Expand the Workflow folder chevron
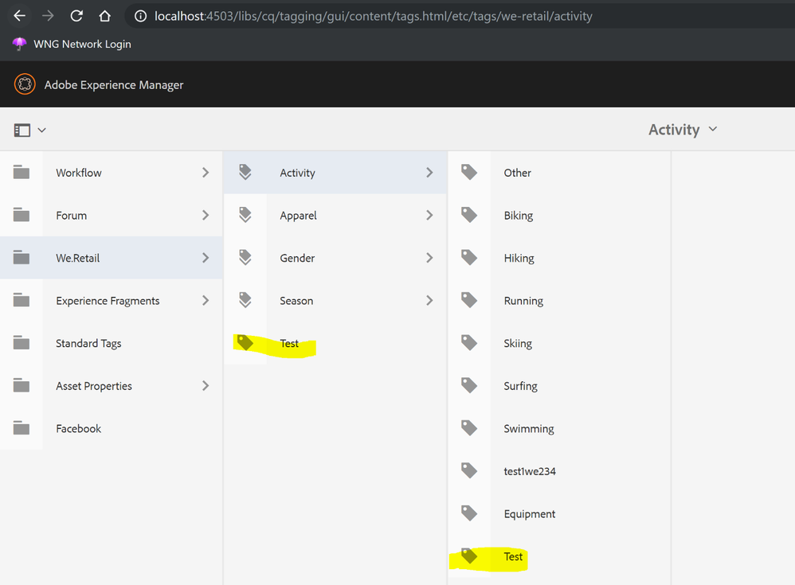This screenshot has width=795, height=585. click(206, 173)
